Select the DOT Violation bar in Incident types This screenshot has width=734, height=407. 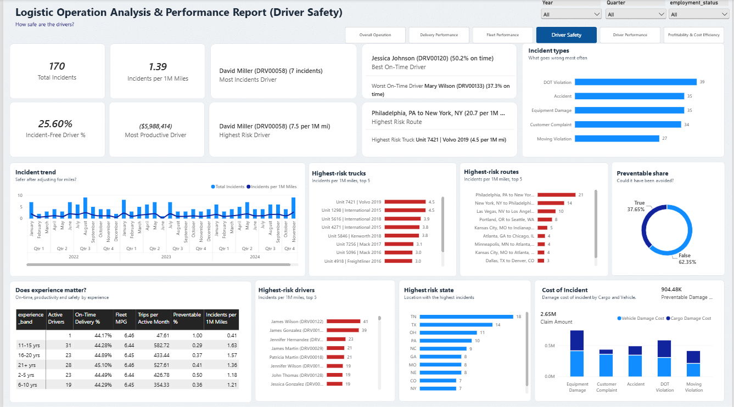pyautogui.click(x=637, y=82)
